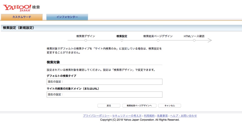This screenshot has height=124, width=242.
Task: Click the キャンセル button
Action: click(x=170, y=106)
